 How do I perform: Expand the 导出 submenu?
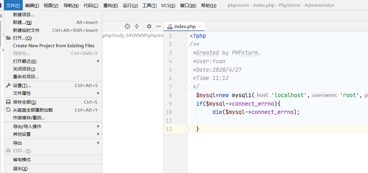(53, 143)
